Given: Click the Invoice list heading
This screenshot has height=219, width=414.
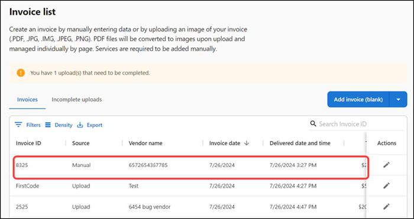Looking at the screenshot, I should pos(33,12).
